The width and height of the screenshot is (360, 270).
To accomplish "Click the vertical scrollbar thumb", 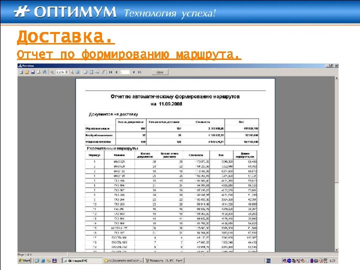I will pyautogui.click(x=336, y=131).
